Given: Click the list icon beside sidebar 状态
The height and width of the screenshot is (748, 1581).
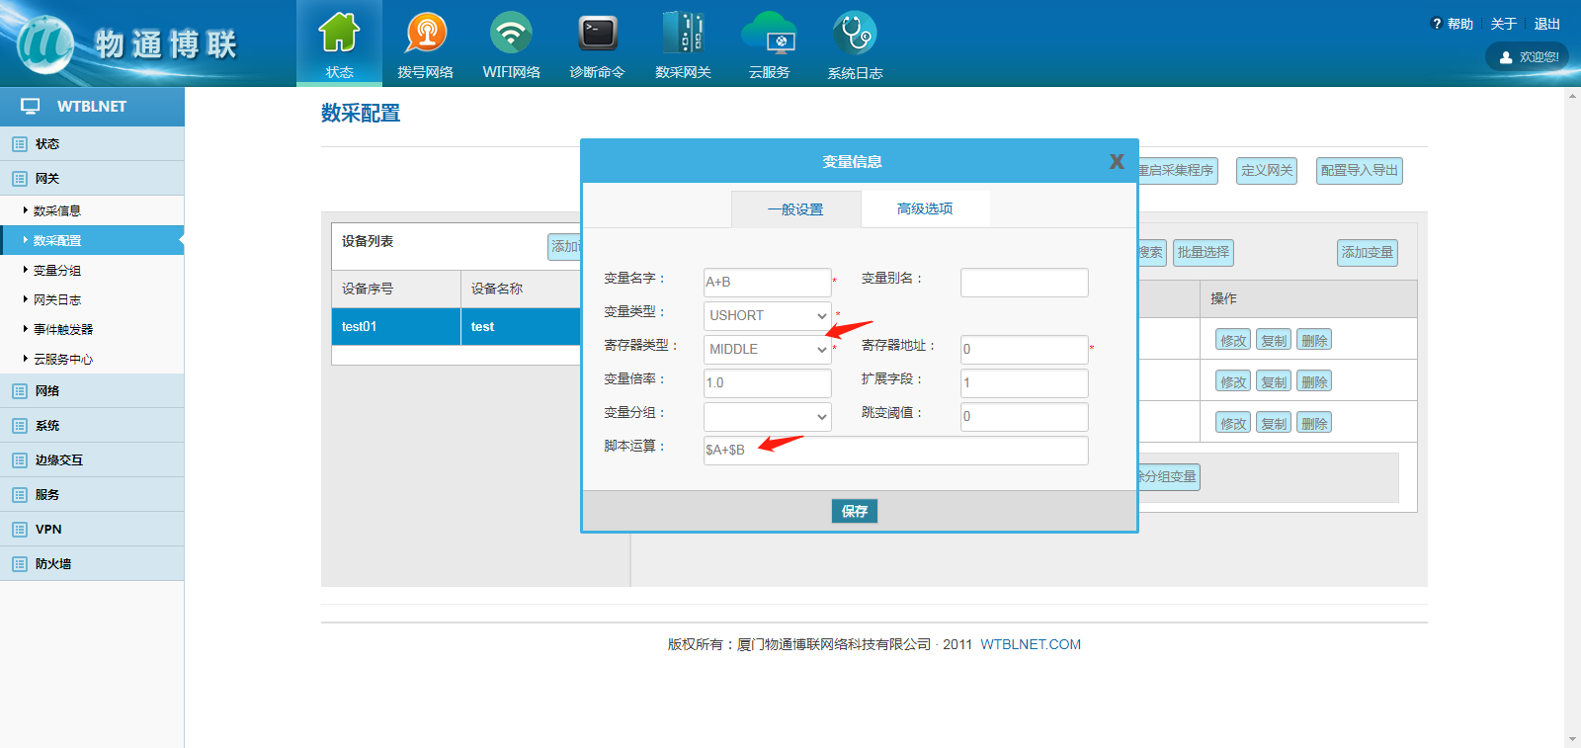Looking at the screenshot, I should click(20, 144).
